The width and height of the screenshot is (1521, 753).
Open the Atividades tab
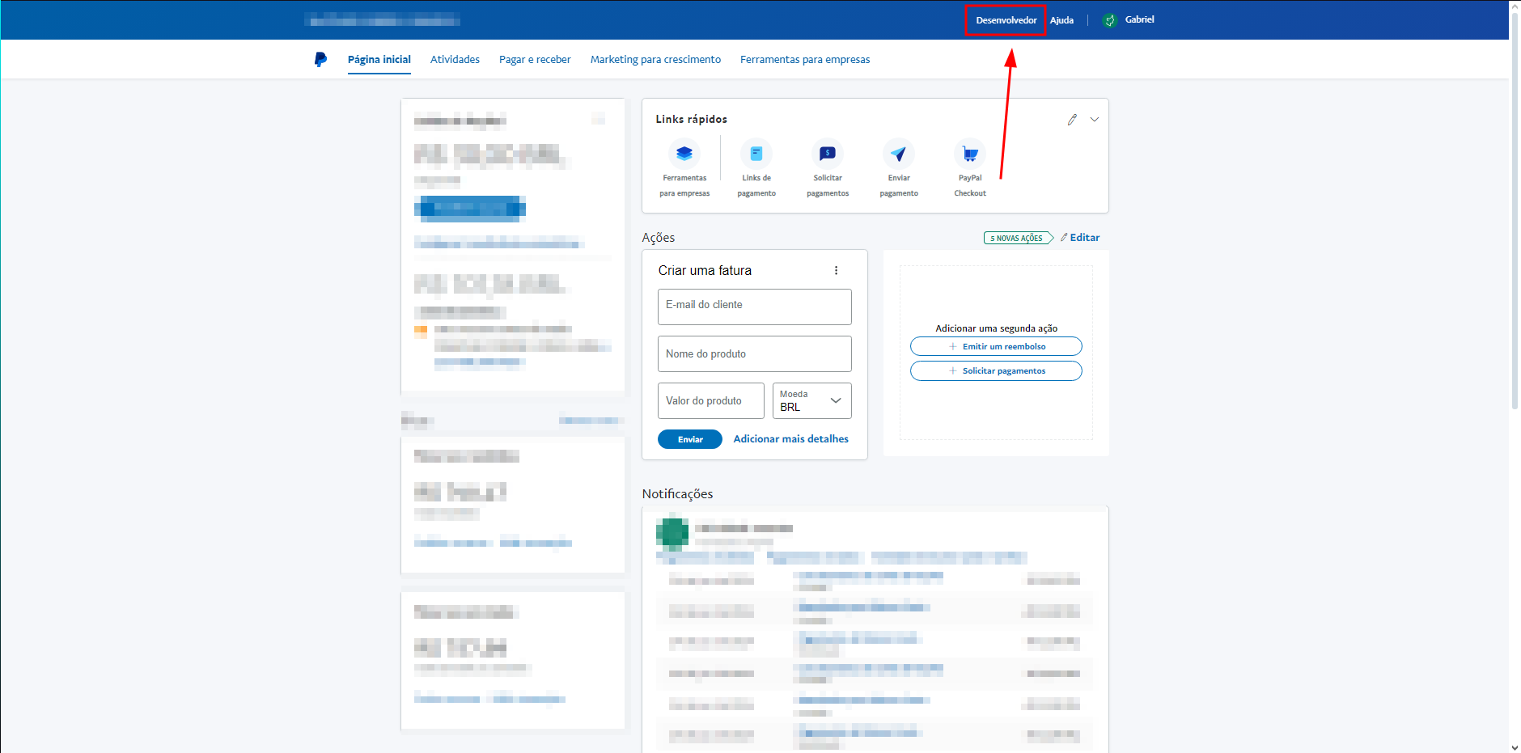pyautogui.click(x=455, y=59)
